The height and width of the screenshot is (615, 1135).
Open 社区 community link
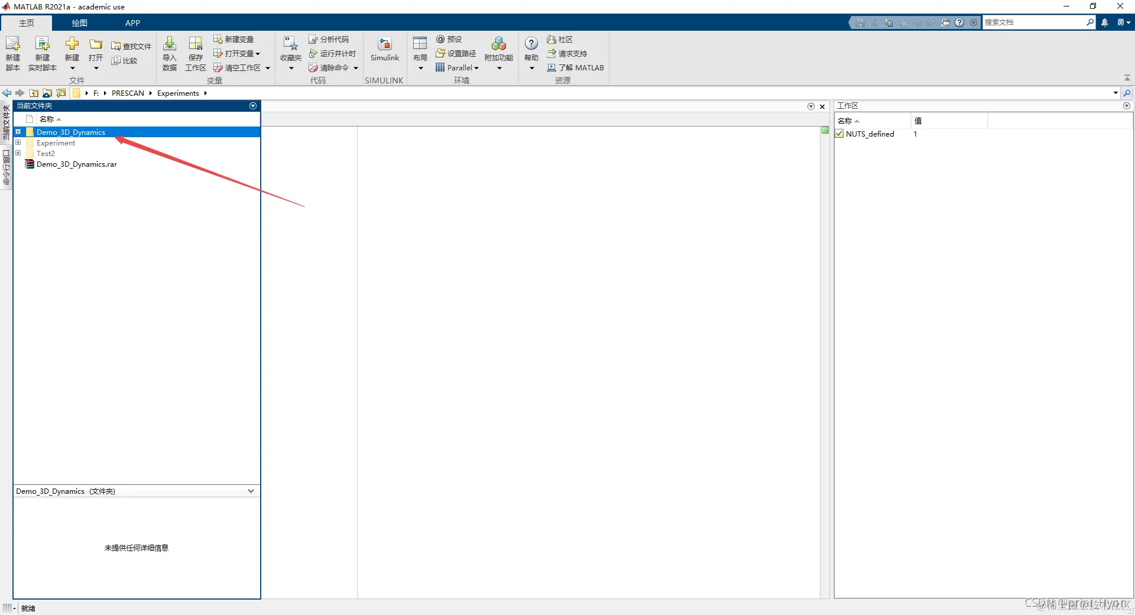pos(560,39)
